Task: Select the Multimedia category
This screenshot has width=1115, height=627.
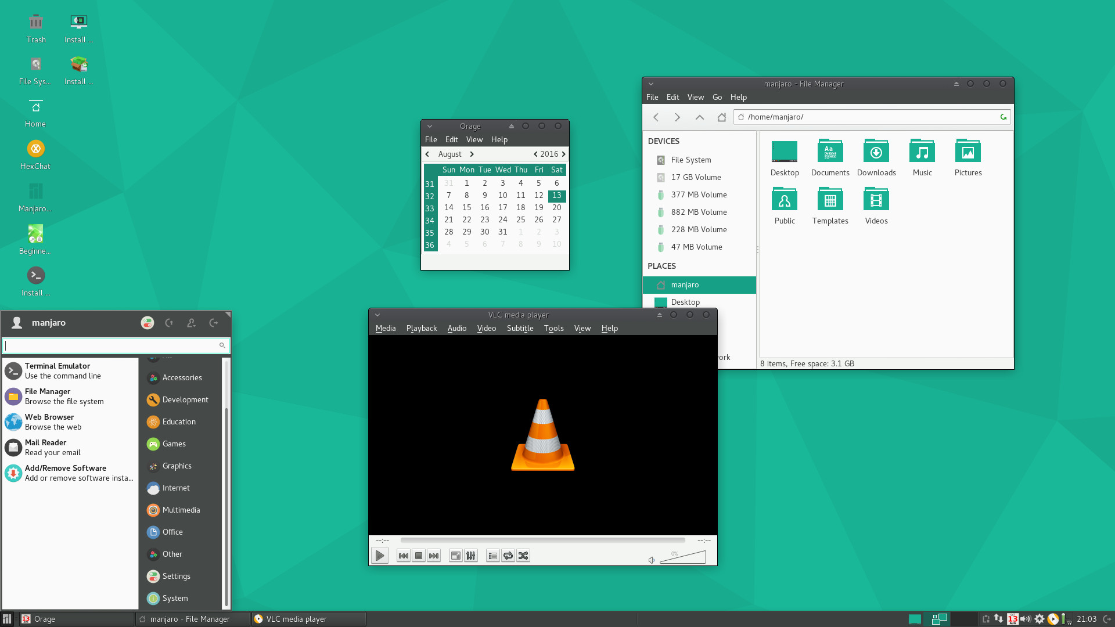Action: tap(181, 510)
